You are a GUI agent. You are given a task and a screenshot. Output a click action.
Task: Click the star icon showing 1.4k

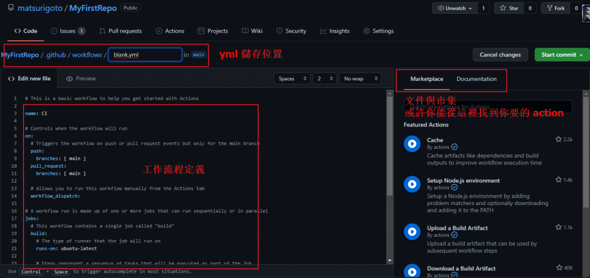click(x=558, y=180)
